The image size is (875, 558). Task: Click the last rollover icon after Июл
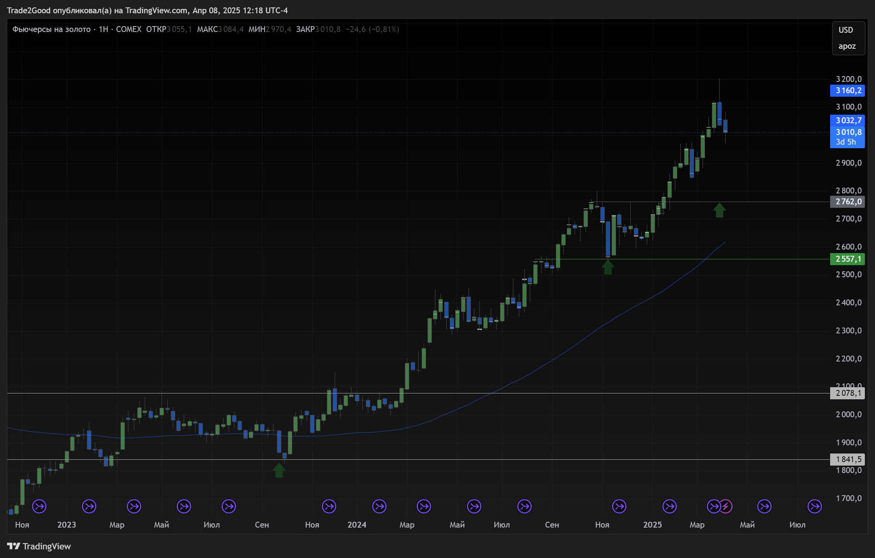pos(815,507)
